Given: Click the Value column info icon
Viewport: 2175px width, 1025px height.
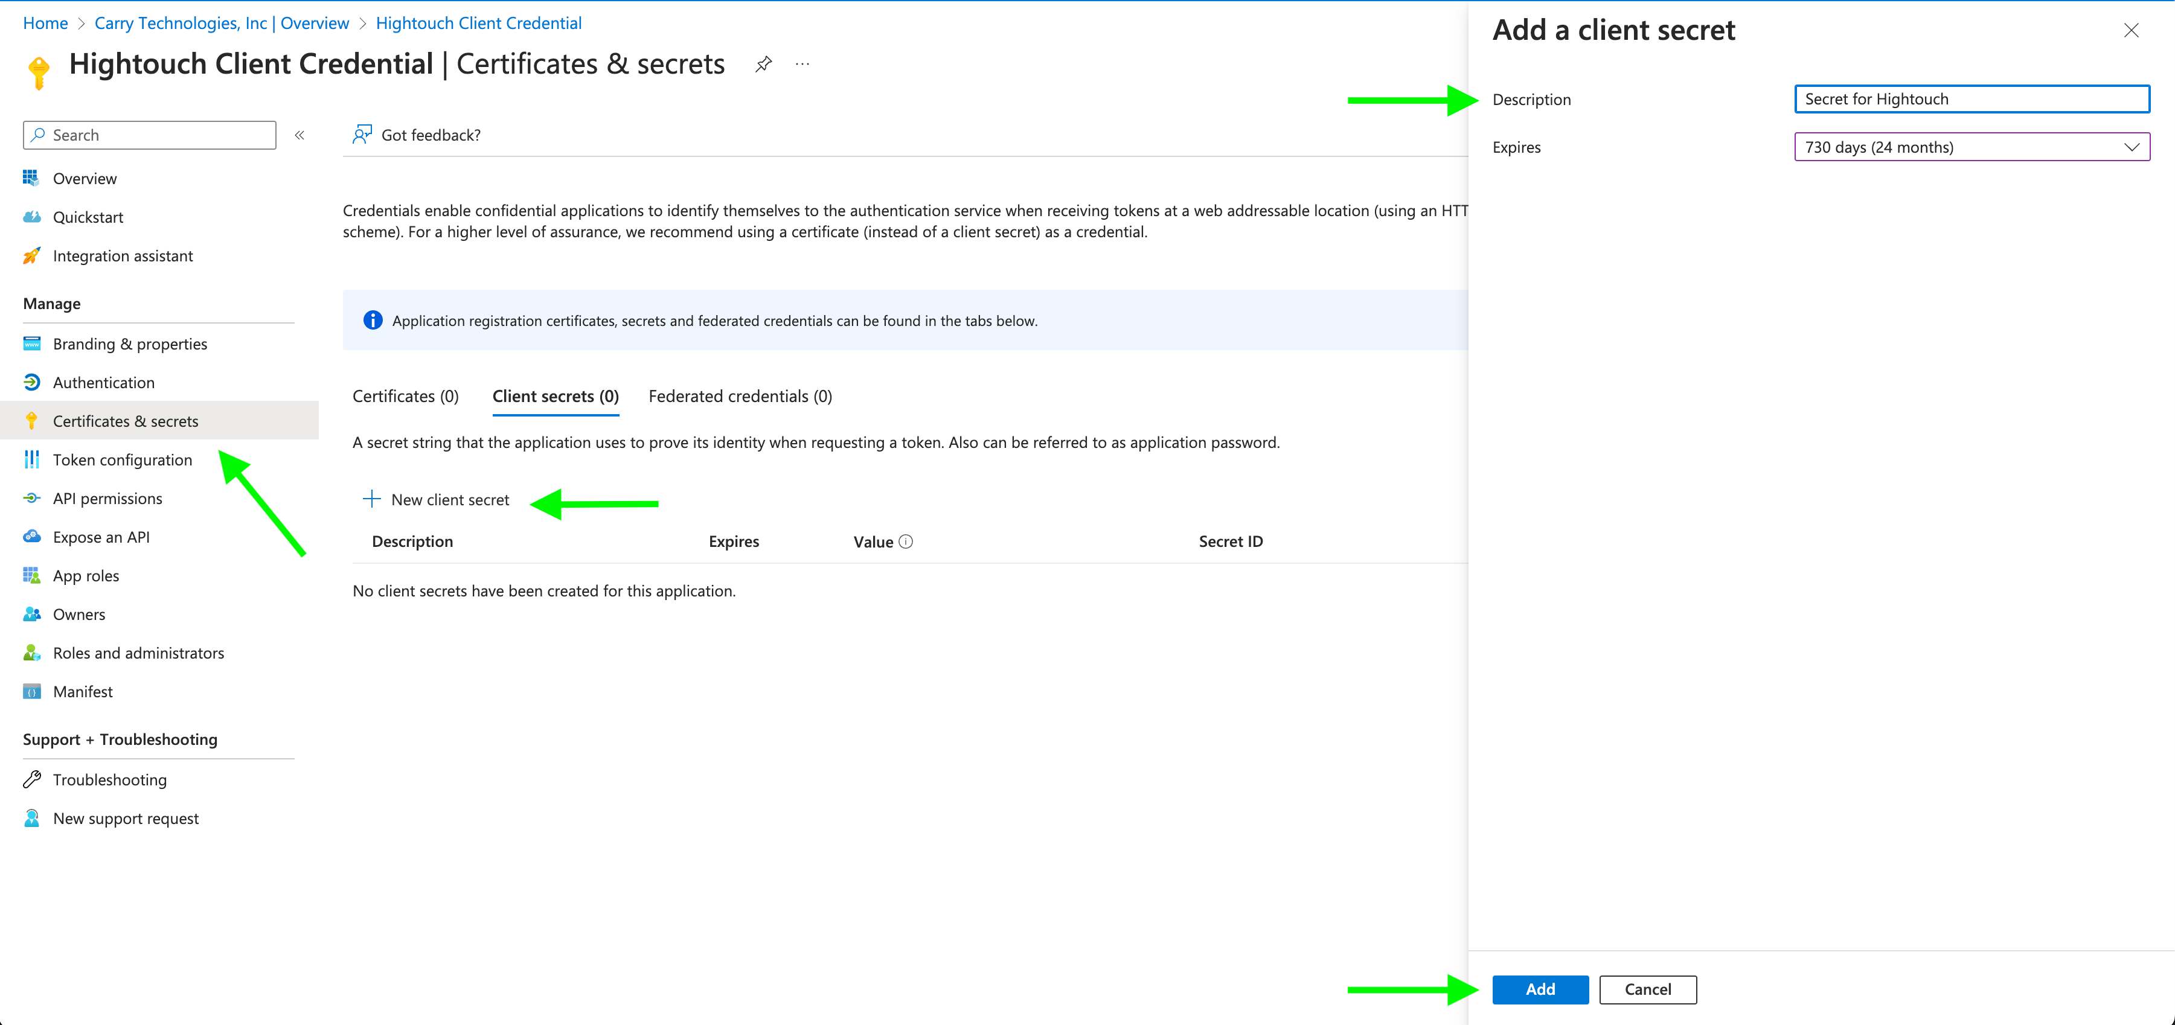Looking at the screenshot, I should point(905,541).
